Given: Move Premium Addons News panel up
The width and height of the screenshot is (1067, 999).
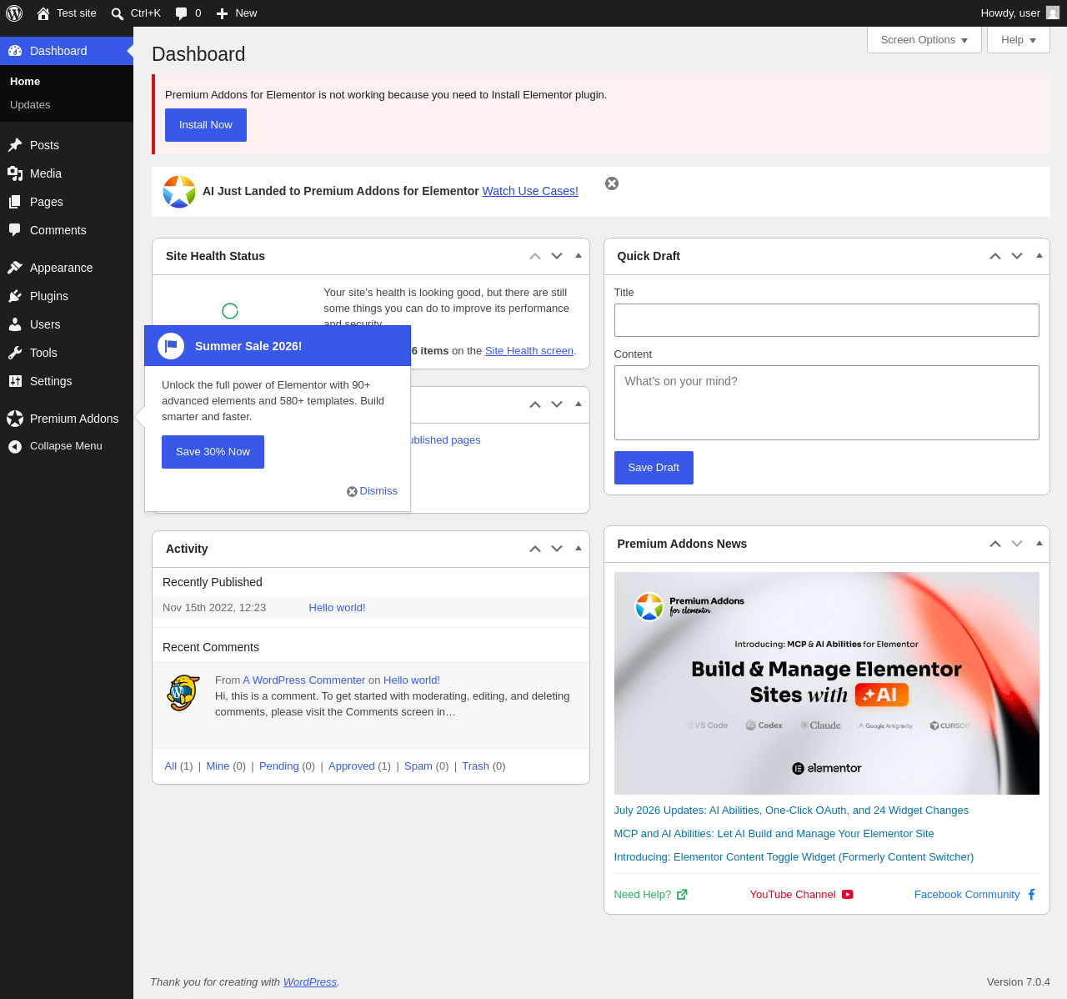Looking at the screenshot, I should coord(995,544).
